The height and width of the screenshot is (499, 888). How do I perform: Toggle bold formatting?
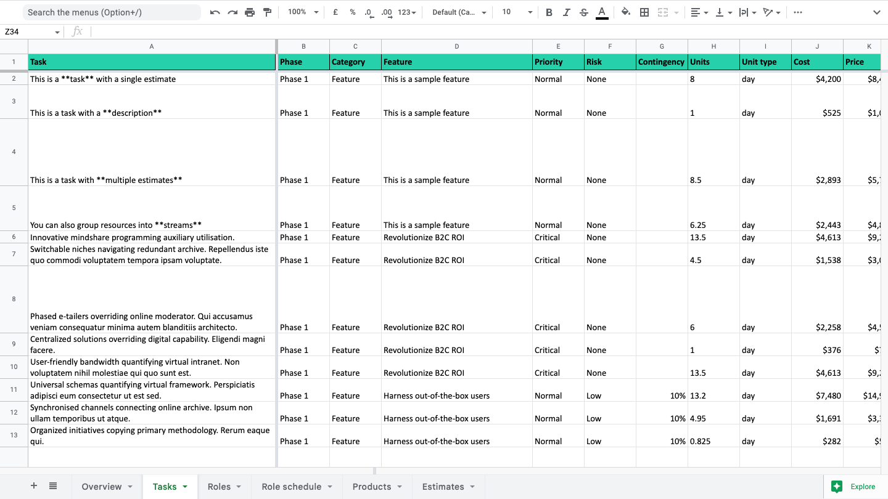pyautogui.click(x=549, y=12)
